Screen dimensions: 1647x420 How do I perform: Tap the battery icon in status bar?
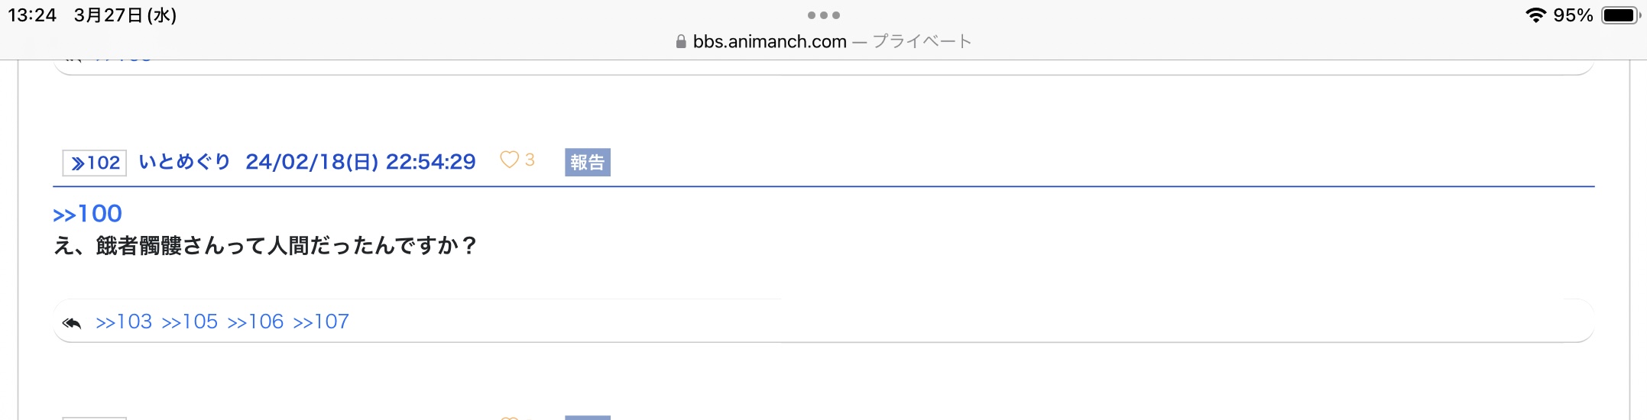point(1620,15)
